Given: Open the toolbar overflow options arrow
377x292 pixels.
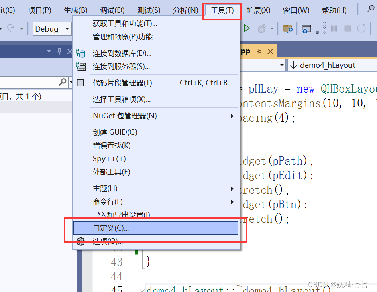Looking at the screenshot, I should click(x=317, y=32).
